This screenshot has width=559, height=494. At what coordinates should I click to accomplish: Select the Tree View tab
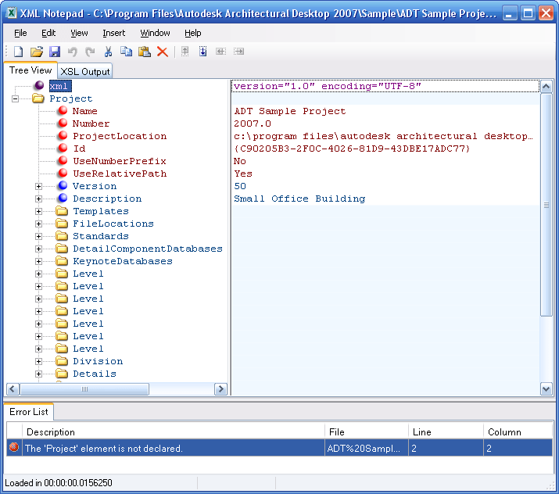(x=30, y=70)
